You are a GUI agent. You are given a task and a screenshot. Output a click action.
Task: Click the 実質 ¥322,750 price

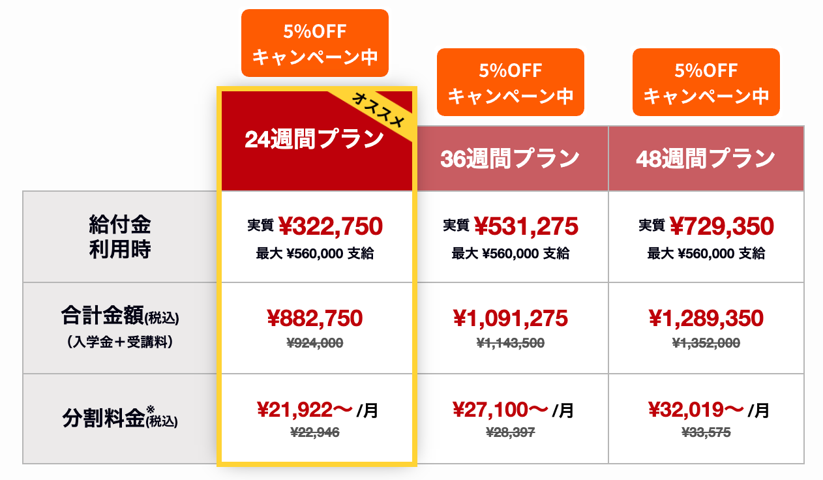coord(315,226)
